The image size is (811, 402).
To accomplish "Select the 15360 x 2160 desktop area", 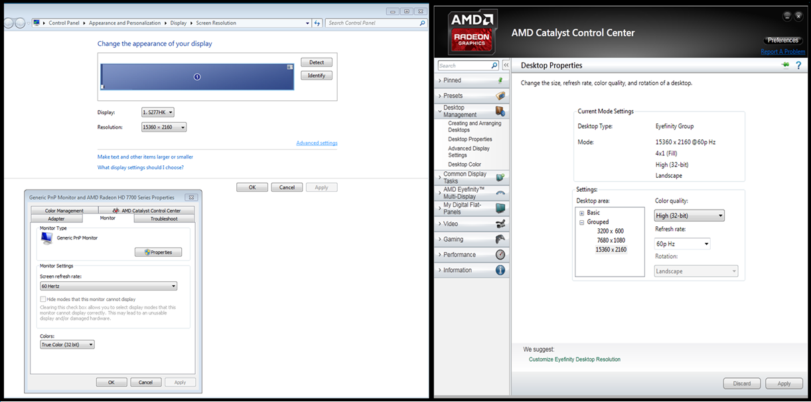I will click(x=611, y=249).
